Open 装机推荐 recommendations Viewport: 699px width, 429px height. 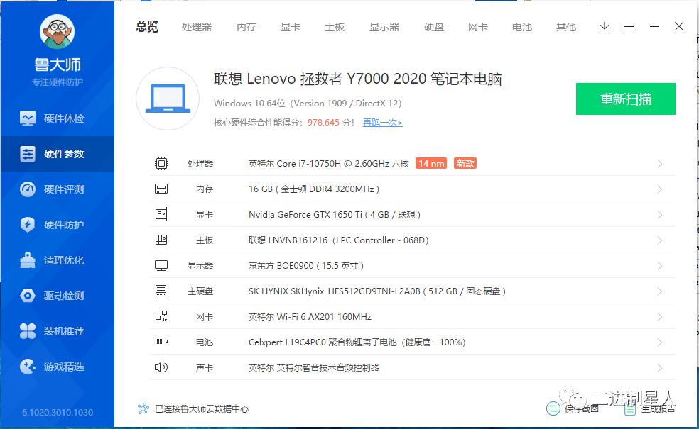(x=57, y=331)
